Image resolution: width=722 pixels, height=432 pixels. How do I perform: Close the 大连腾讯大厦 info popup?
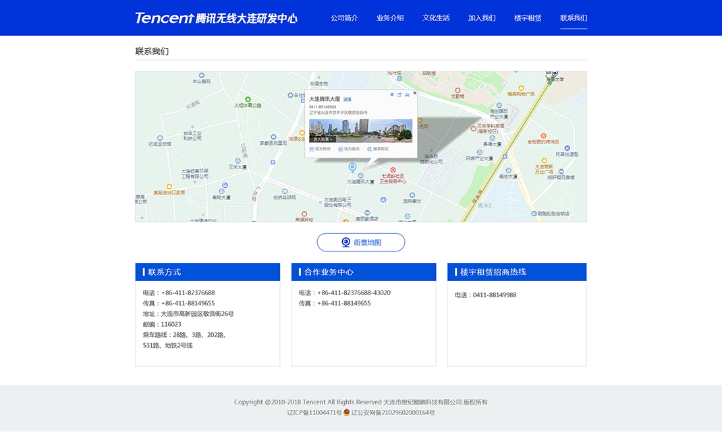coord(414,93)
